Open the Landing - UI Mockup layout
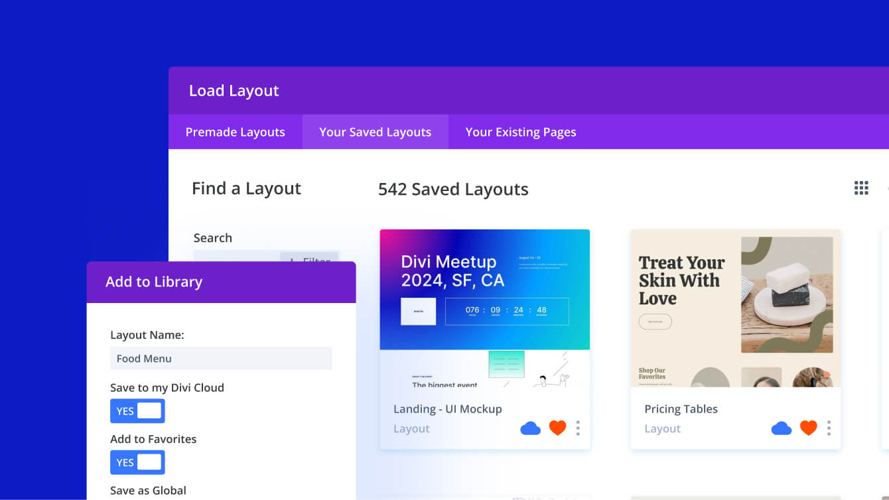Screen dimensions: 889x500 [x=448, y=409]
